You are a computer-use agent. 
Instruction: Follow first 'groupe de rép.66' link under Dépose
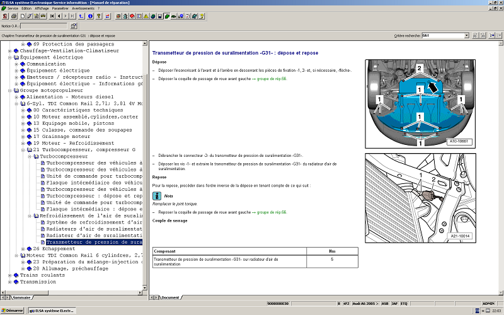pos(272,79)
